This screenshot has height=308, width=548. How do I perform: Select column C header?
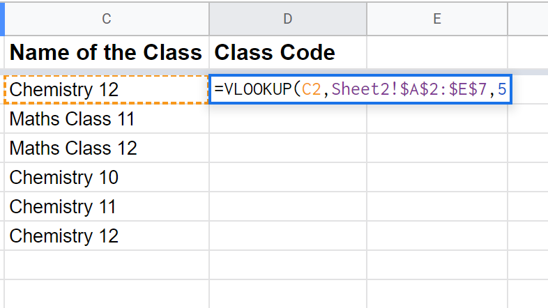(107, 19)
